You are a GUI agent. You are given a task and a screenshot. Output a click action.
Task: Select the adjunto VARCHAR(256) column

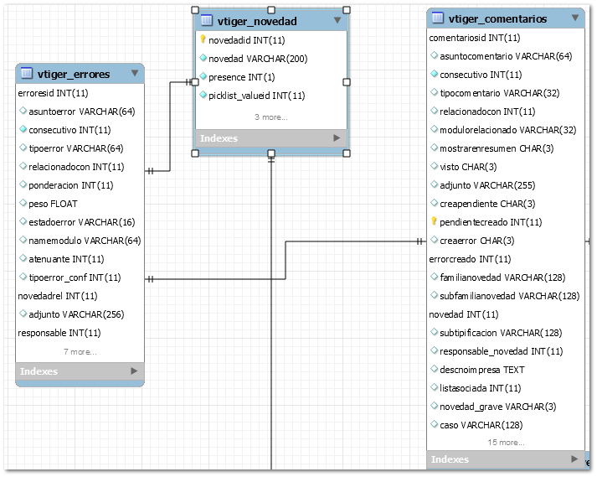coord(76,314)
